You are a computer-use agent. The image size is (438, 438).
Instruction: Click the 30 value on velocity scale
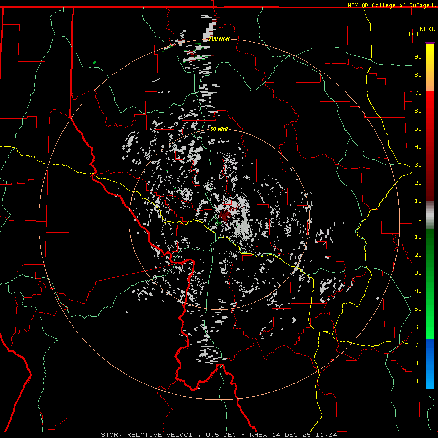coord(418,165)
